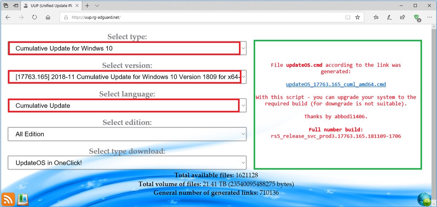
Task: Set these tabs aside icon
Action: pos(16,5)
